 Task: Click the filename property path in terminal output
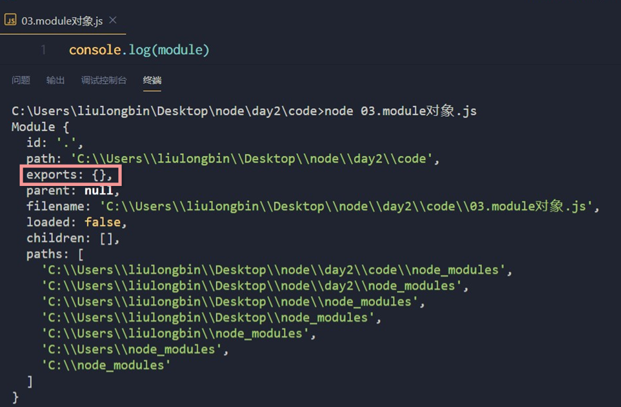coord(349,206)
